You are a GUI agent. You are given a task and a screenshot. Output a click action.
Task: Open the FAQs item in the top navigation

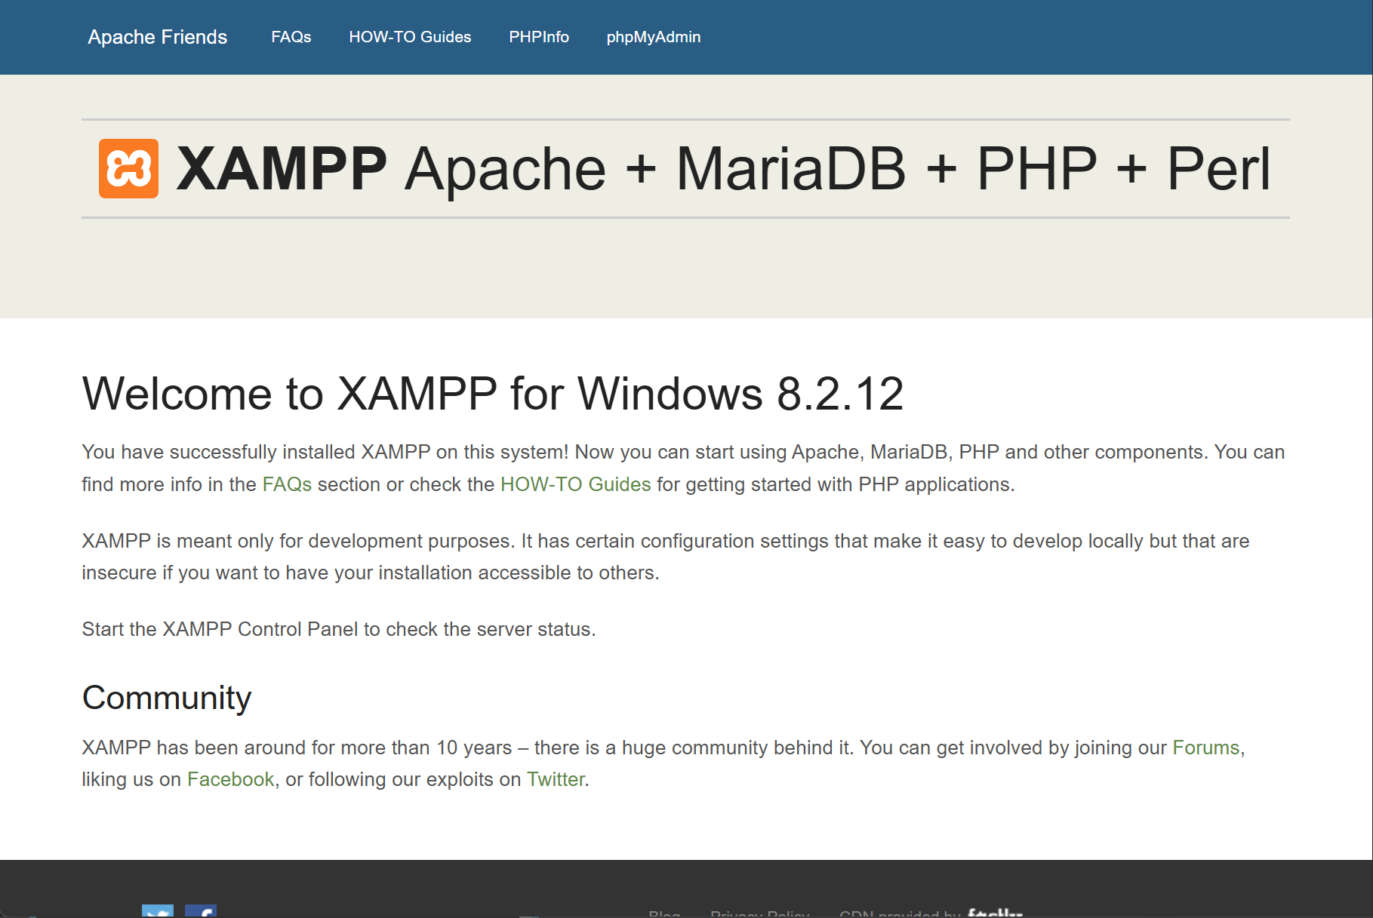(291, 37)
